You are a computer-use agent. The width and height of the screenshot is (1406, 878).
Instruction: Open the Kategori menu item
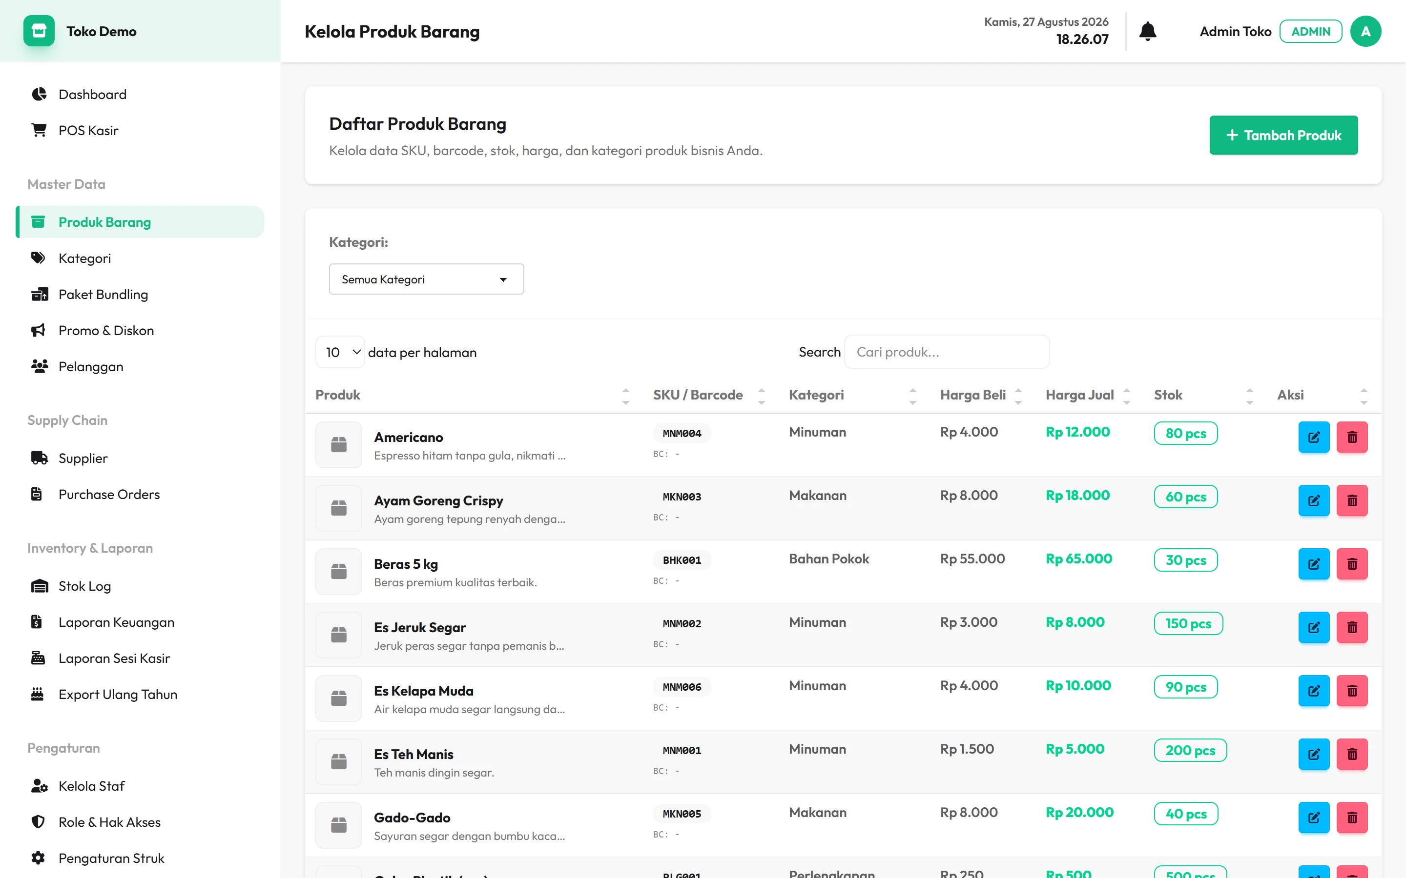point(140,258)
